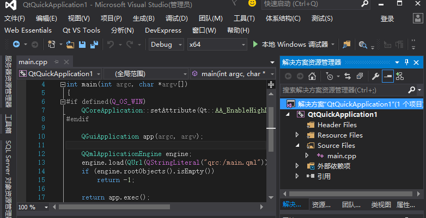Click the 登录 sign-in link
The image size is (426, 218).
pyautogui.click(x=387, y=18)
